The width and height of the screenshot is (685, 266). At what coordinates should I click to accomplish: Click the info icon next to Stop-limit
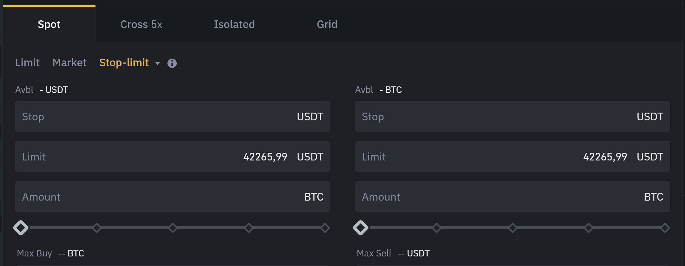click(x=172, y=63)
